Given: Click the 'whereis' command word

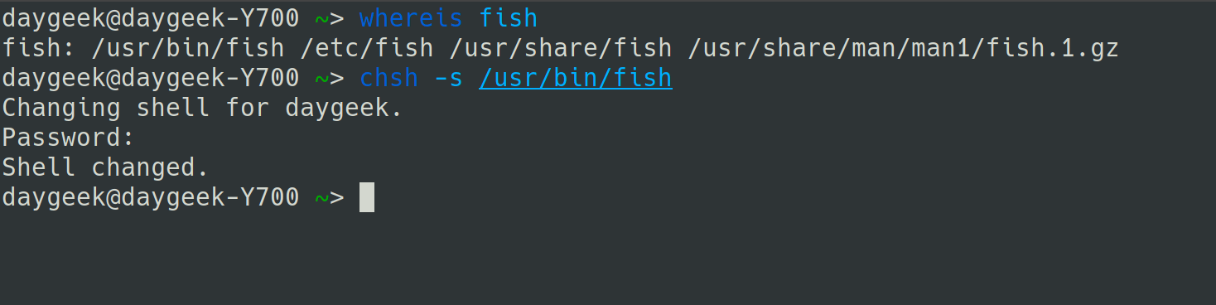Looking at the screenshot, I should coord(411,17).
